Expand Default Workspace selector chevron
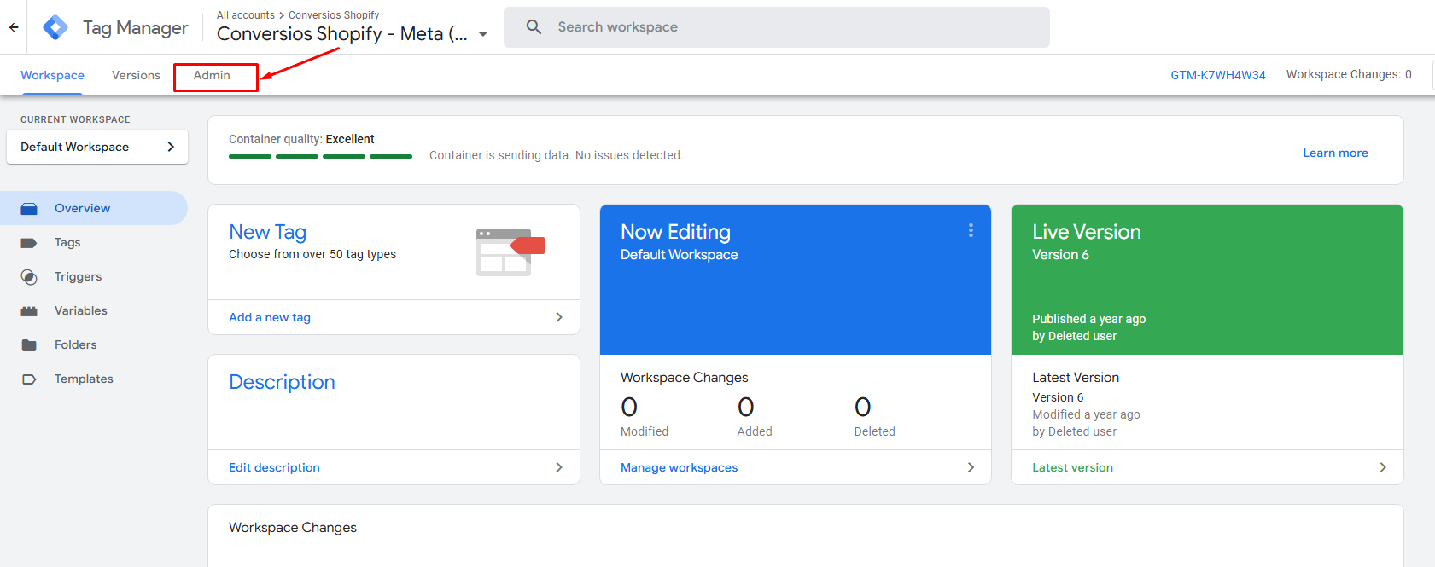1435x567 pixels. (x=171, y=147)
